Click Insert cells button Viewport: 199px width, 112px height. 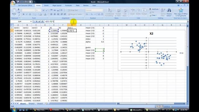point(132,12)
